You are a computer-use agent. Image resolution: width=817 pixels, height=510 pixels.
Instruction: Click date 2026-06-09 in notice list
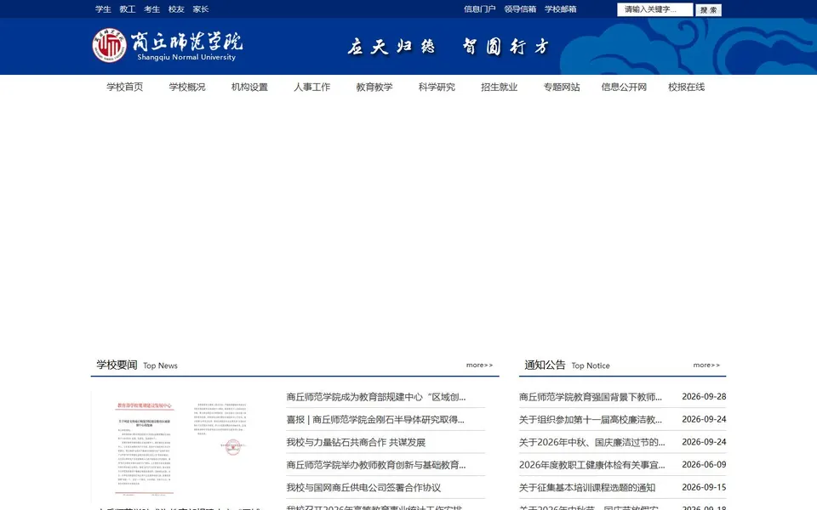(x=704, y=465)
